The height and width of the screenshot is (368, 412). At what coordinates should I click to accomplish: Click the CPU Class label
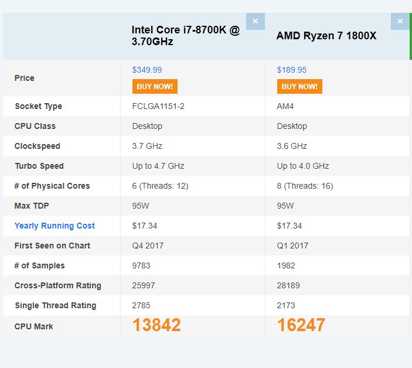(x=35, y=126)
